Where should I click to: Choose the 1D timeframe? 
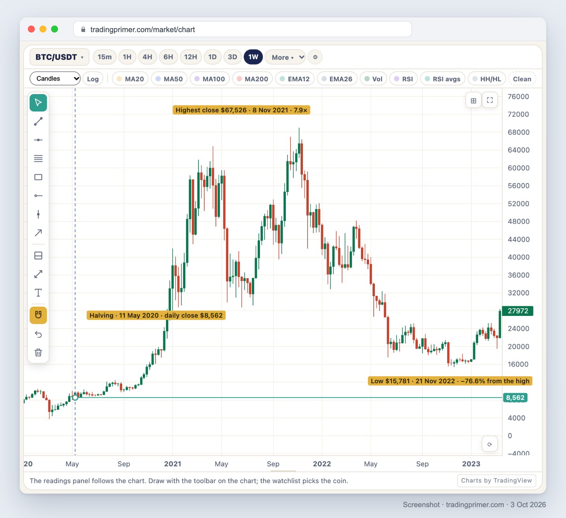click(212, 57)
